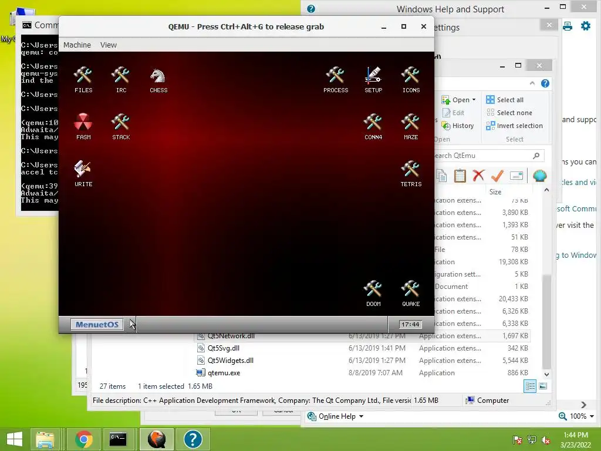The image size is (601, 451).
Task: Click the Explorer scrollbar down arrow
Action: coord(546,374)
